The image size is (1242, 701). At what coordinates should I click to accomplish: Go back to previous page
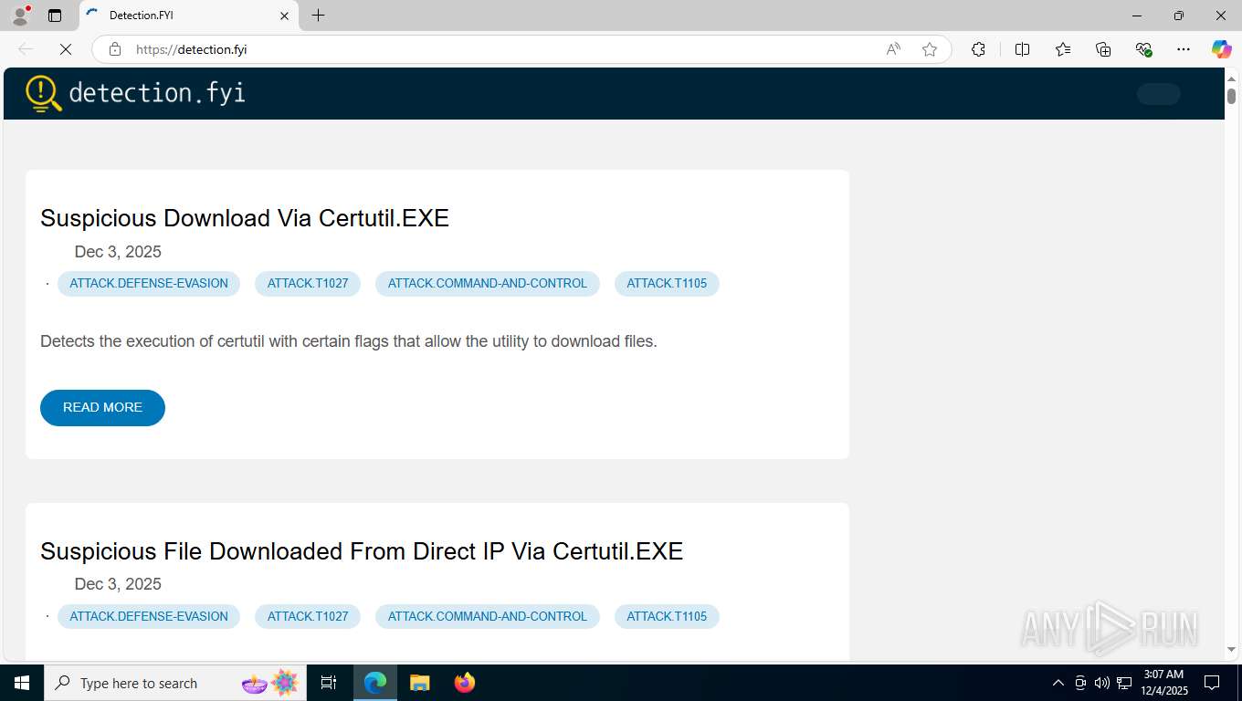point(26,49)
